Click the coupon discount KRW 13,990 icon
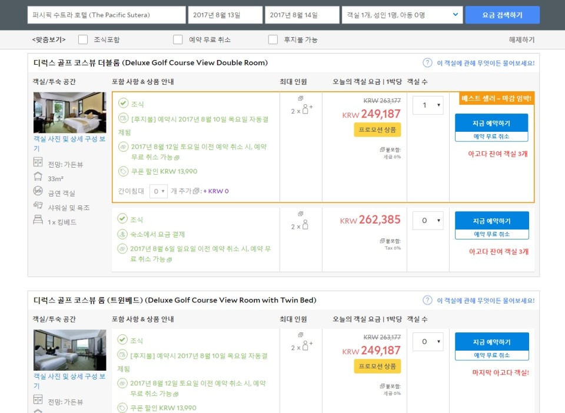Viewport: 565px width, 413px height. pos(123,171)
